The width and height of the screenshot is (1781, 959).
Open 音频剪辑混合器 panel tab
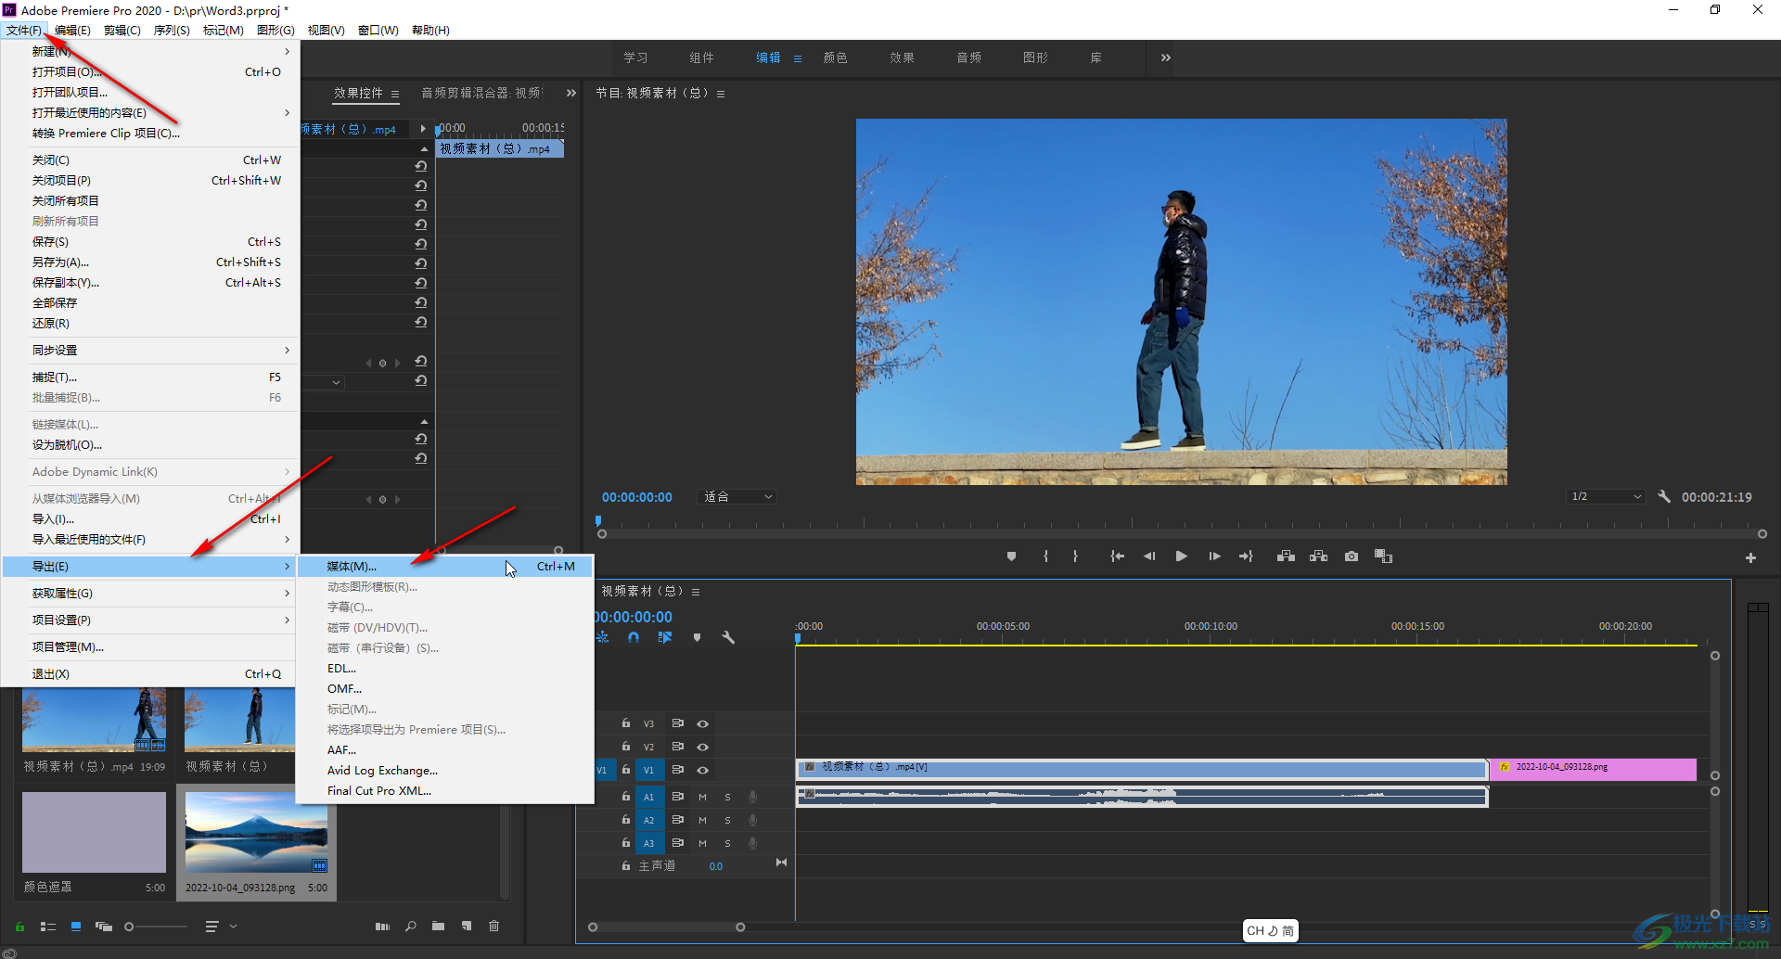pyautogui.click(x=481, y=93)
